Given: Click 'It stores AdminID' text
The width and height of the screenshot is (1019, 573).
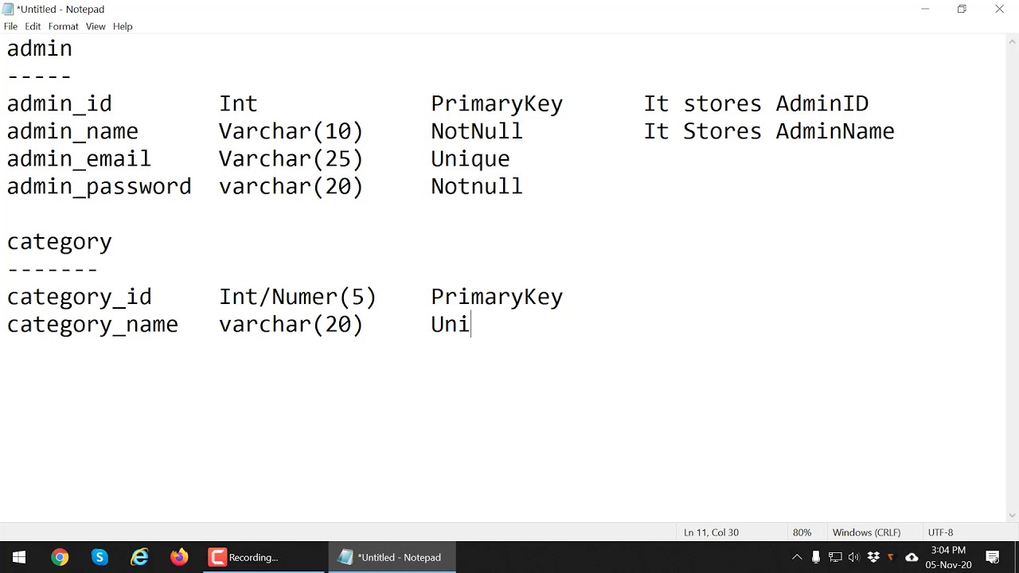Looking at the screenshot, I should tap(756, 103).
